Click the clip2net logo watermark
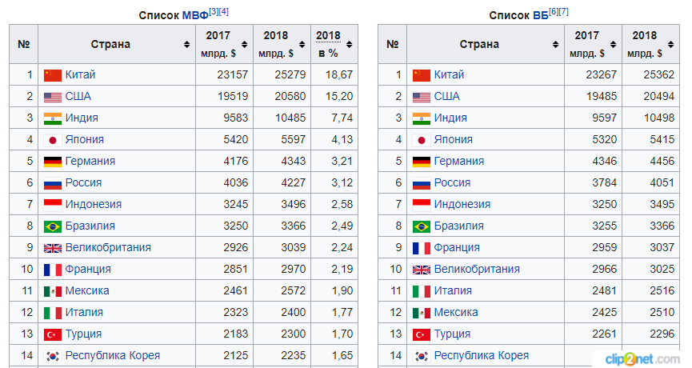Image resolution: width=692 pixels, height=368 pixels. 642,358
